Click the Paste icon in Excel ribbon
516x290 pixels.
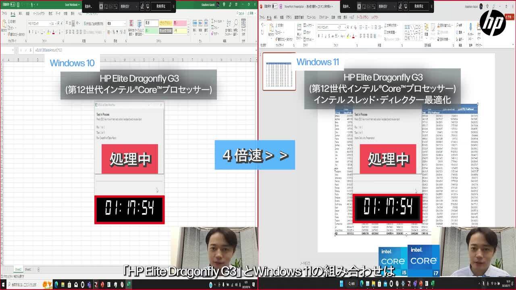pyautogui.click(x=4, y=24)
